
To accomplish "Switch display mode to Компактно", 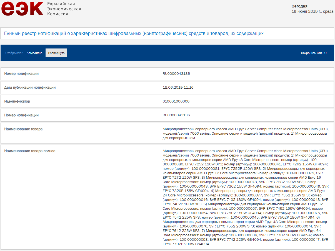I will pyautogui.click(x=34, y=53).
